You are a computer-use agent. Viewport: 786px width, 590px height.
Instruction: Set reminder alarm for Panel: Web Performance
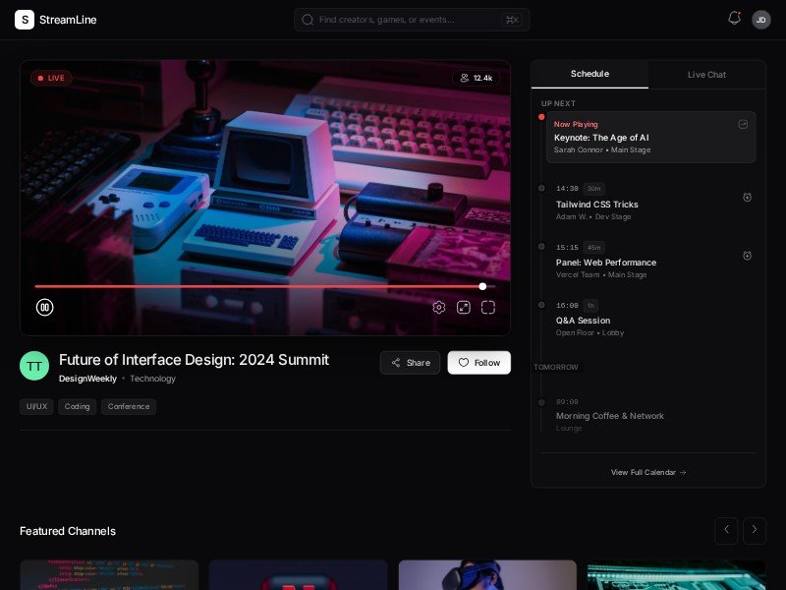(747, 256)
